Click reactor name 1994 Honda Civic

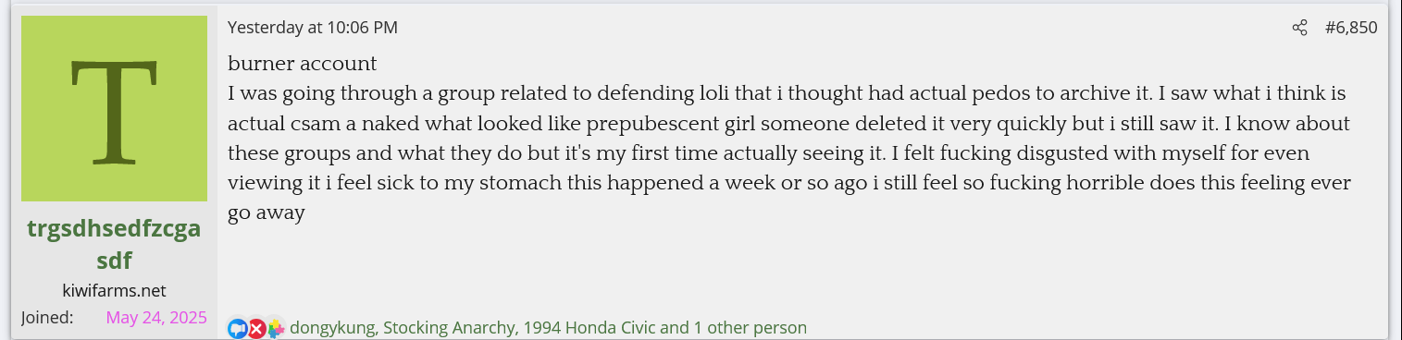point(590,328)
